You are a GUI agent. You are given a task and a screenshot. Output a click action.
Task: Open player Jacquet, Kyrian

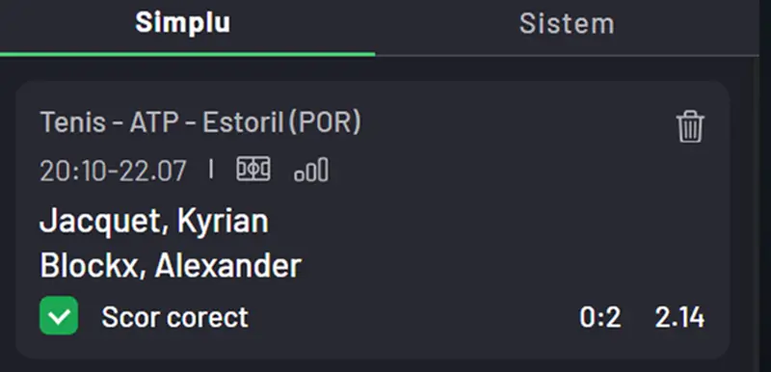pyautogui.click(x=154, y=222)
